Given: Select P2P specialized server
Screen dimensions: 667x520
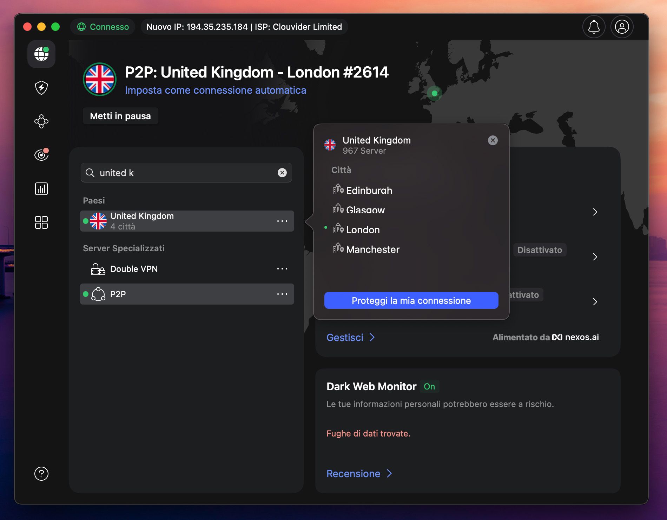Looking at the screenshot, I should [x=187, y=294].
